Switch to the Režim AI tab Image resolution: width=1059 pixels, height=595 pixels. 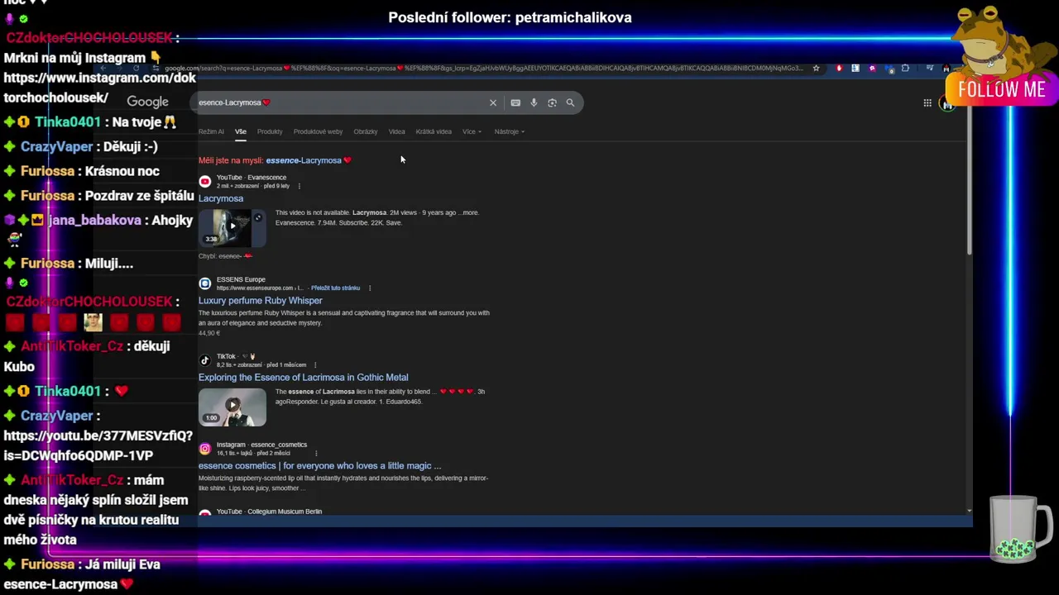coord(211,131)
